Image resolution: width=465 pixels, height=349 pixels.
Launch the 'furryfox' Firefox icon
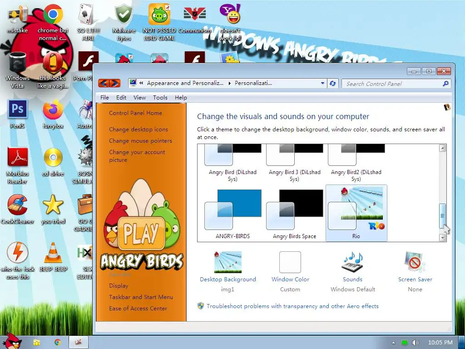click(53, 114)
